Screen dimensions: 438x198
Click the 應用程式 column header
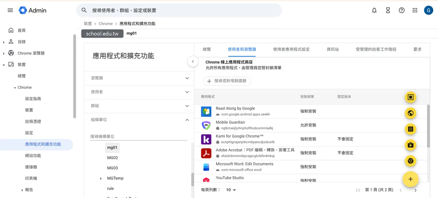(x=208, y=97)
